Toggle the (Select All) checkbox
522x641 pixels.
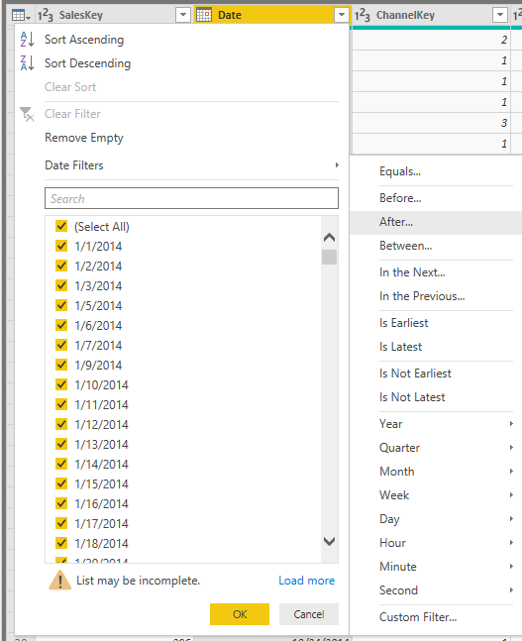coord(61,226)
